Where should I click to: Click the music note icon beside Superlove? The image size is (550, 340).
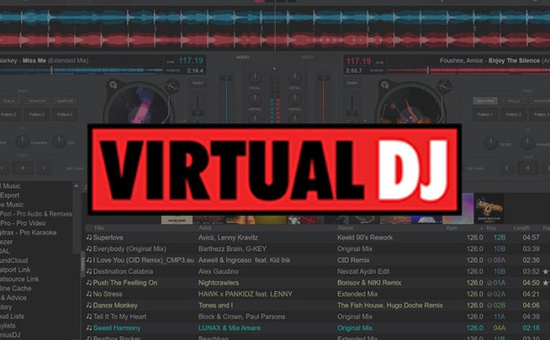tap(89, 237)
